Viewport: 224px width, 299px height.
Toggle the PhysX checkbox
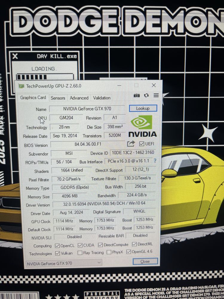pos(109,252)
